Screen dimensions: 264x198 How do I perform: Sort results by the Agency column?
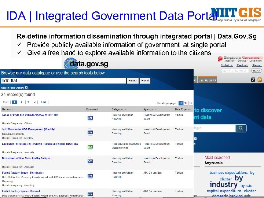150,109
